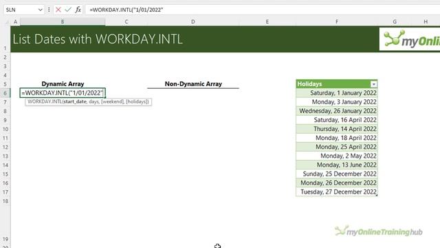The height and width of the screenshot is (248, 440).
Task: Confirm the formula with checkmark icon
Action: pyautogui.click(x=68, y=10)
